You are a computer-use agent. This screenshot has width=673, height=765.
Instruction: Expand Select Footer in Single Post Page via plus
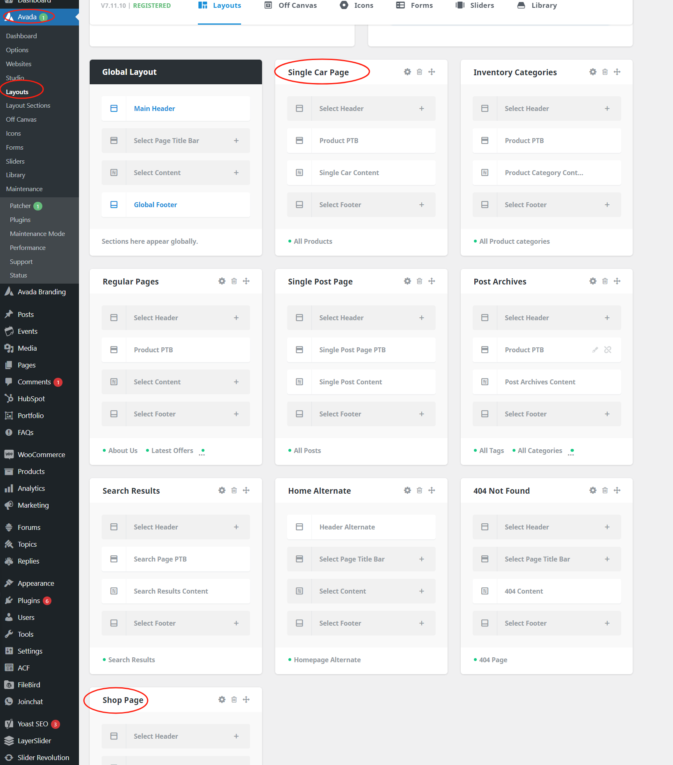point(422,414)
